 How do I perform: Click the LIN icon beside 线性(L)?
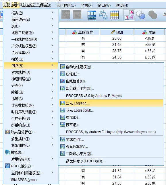(63, 74)
